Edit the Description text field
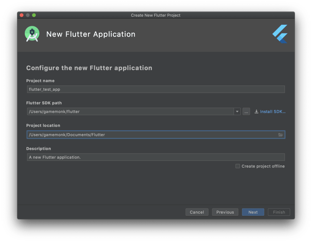The width and height of the screenshot is (312, 242). [x=156, y=157]
